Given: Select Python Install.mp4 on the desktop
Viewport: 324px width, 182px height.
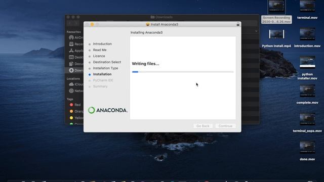Looking at the screenshot, I should (276, 38).
